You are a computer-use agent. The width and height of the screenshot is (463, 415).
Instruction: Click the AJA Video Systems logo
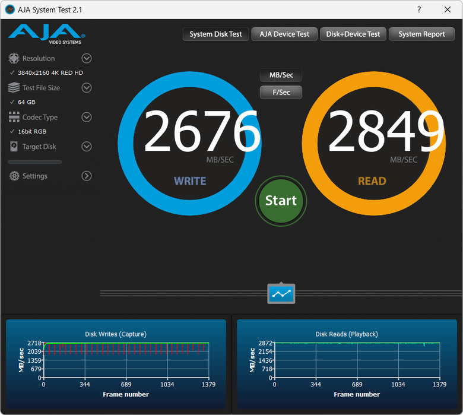point(47,34)
